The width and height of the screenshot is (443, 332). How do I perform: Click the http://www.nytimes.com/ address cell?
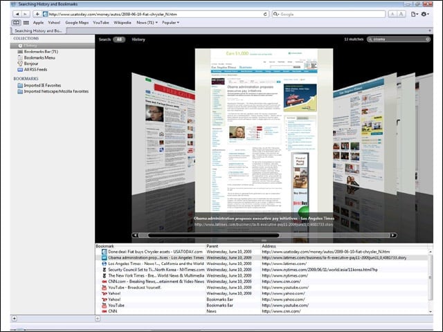point(284,275)
